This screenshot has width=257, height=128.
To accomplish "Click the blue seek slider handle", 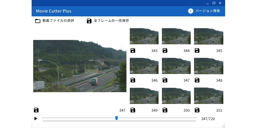I will (116, 118).
